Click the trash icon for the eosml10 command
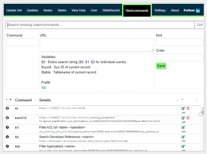The height and width of the screenshot is (154, 207). click(x=188, y=118)
